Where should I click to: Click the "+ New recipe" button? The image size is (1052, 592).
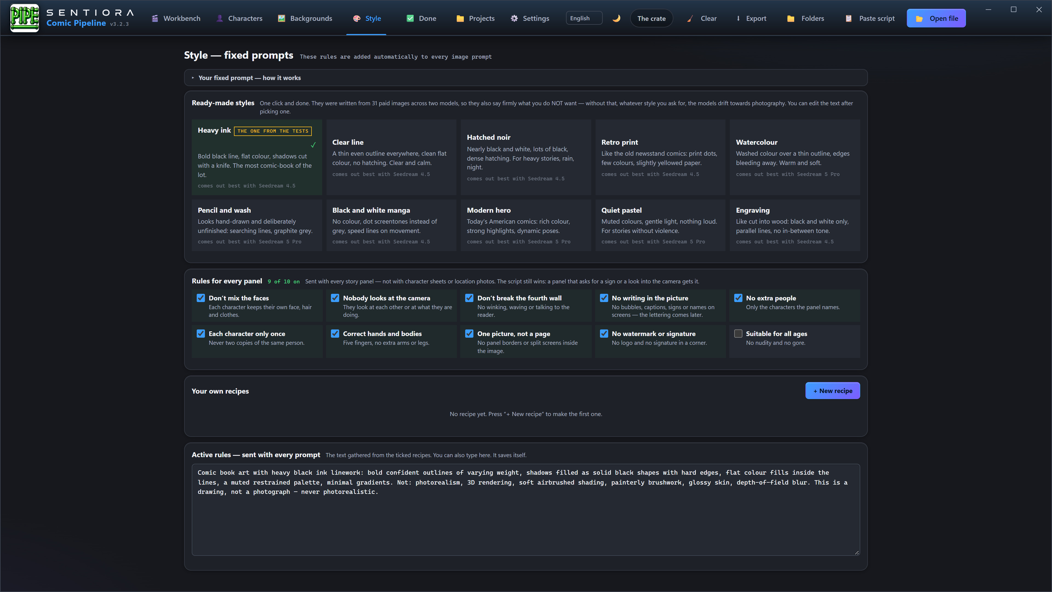coord(832,391)
